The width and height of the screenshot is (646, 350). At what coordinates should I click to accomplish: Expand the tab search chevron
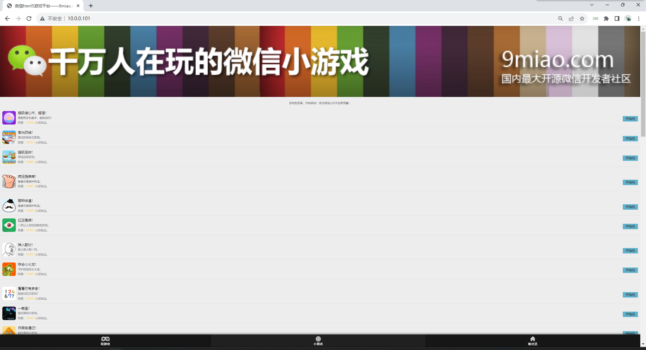pos(592,5)
